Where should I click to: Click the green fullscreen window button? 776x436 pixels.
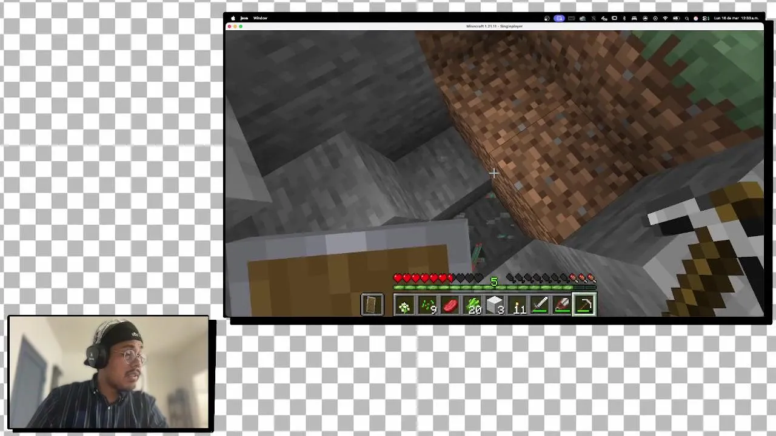coord(241,27)
